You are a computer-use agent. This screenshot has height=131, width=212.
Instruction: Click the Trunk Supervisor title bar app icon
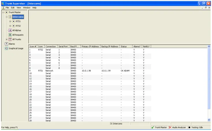(3, 3)
